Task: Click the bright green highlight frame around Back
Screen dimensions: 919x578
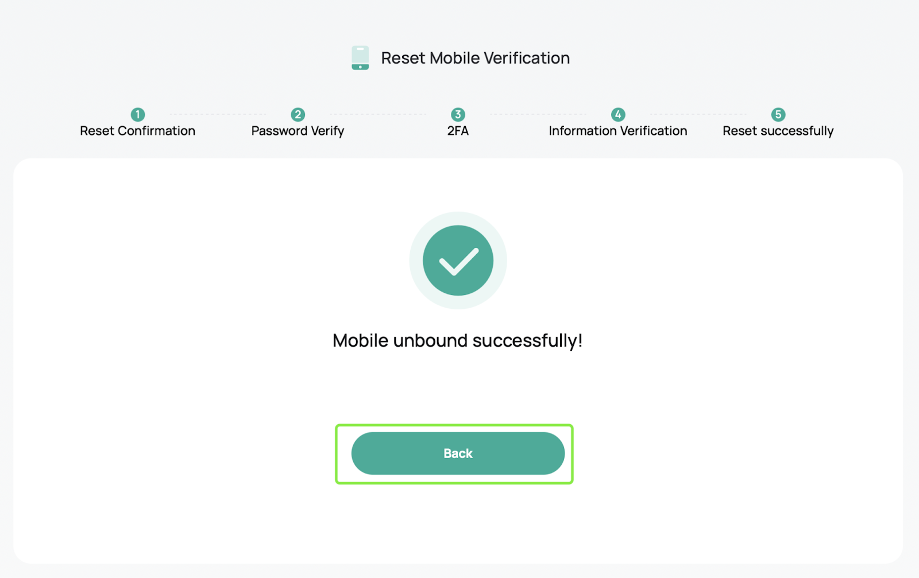Action: click(454, 425)
